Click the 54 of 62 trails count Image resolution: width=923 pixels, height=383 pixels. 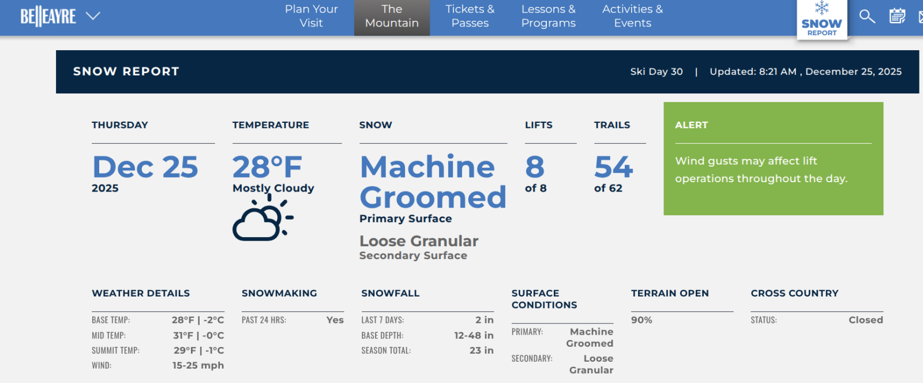613,168
